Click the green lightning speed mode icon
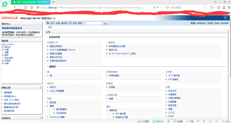The width and height of the screenshot is (231, 123). coord(158,7)
